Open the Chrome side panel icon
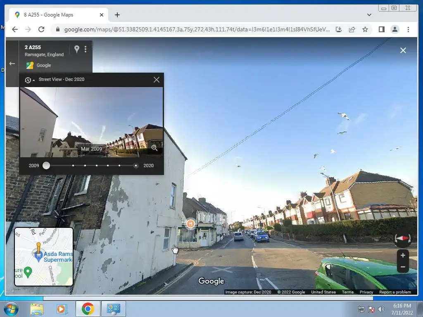423x317 pixels. point(381,29)
